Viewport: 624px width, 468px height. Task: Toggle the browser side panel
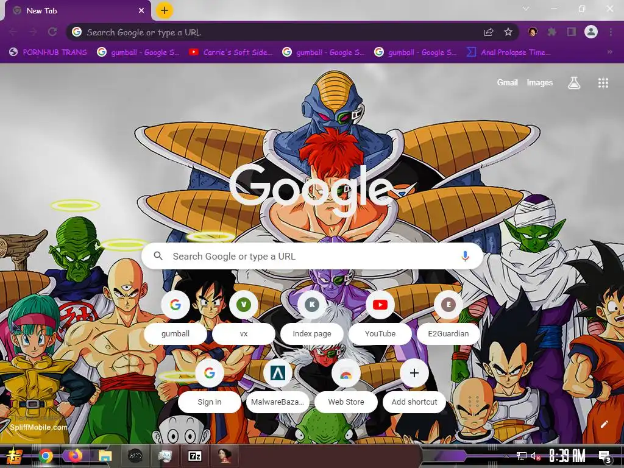[x=572, y=32]
